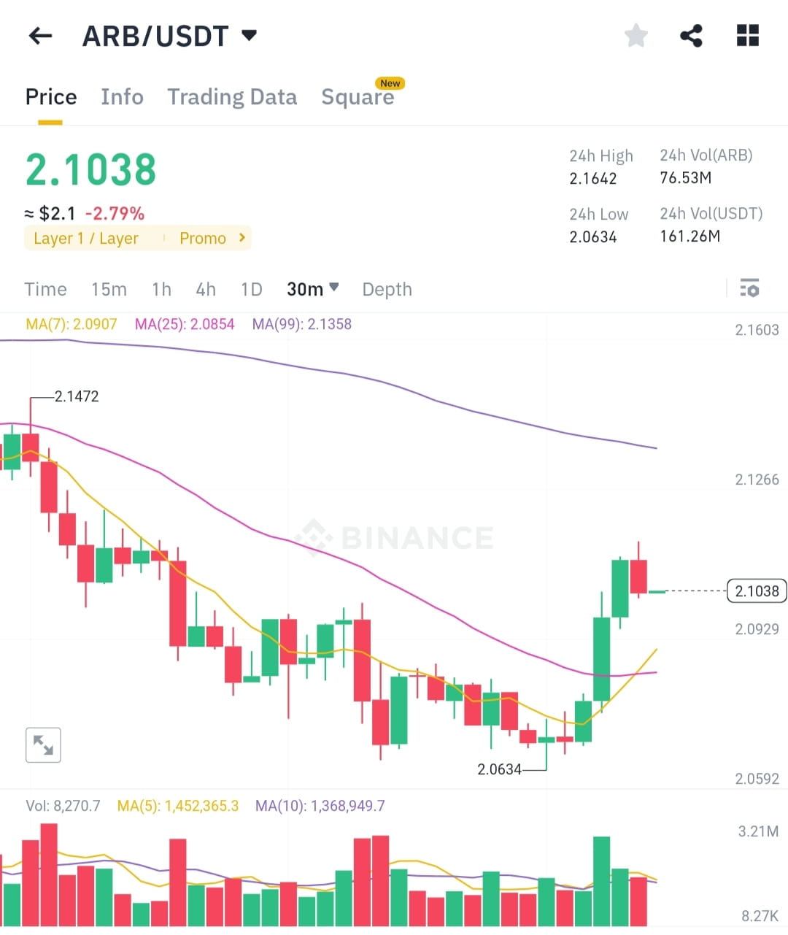Expand the chart using the fullscreen arrows icon
The height and width of the screenshot is (935, 788).
click(43, 744)
